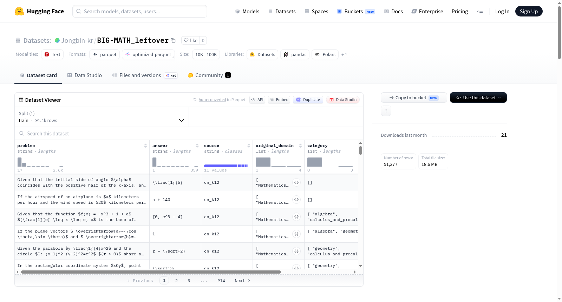Click the problem column length histogram
This screenshot has height=302, width=562.
(x=40, y=162)
